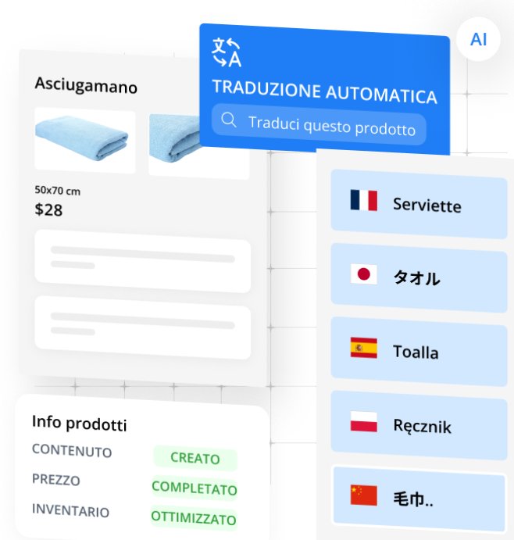Click the French flag icon
This screenshot has width=514, height=540.
(x=363, y=200)
